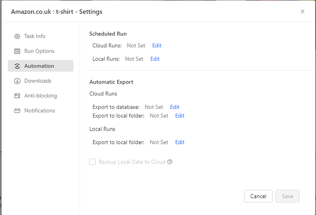Edit scheduled Local Runs setting
This screenshot has height=215, width=316.
155,59
